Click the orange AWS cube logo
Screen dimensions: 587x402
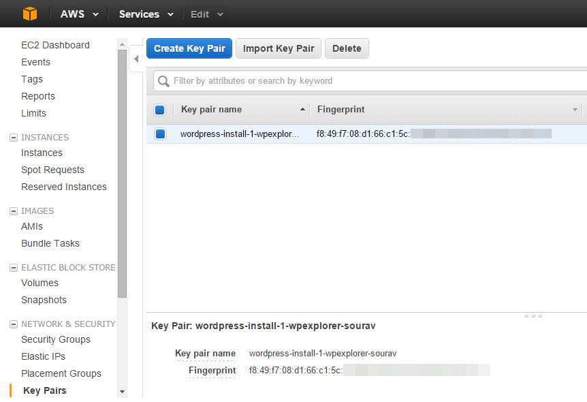30,14
